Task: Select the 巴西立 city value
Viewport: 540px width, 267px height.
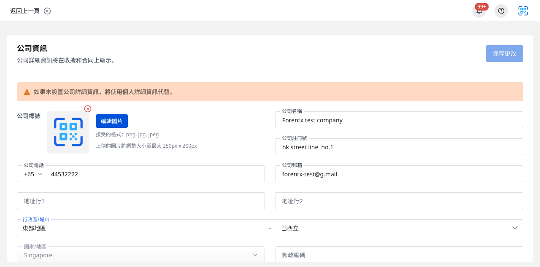Action: click(x=290, y=228)
